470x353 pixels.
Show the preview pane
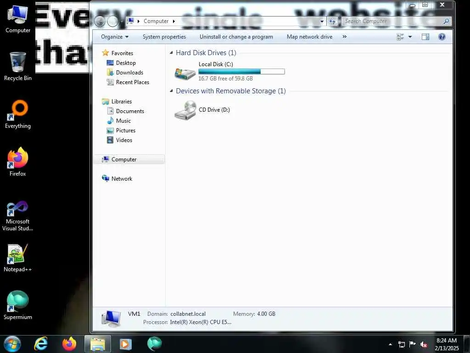pos(425,37)
